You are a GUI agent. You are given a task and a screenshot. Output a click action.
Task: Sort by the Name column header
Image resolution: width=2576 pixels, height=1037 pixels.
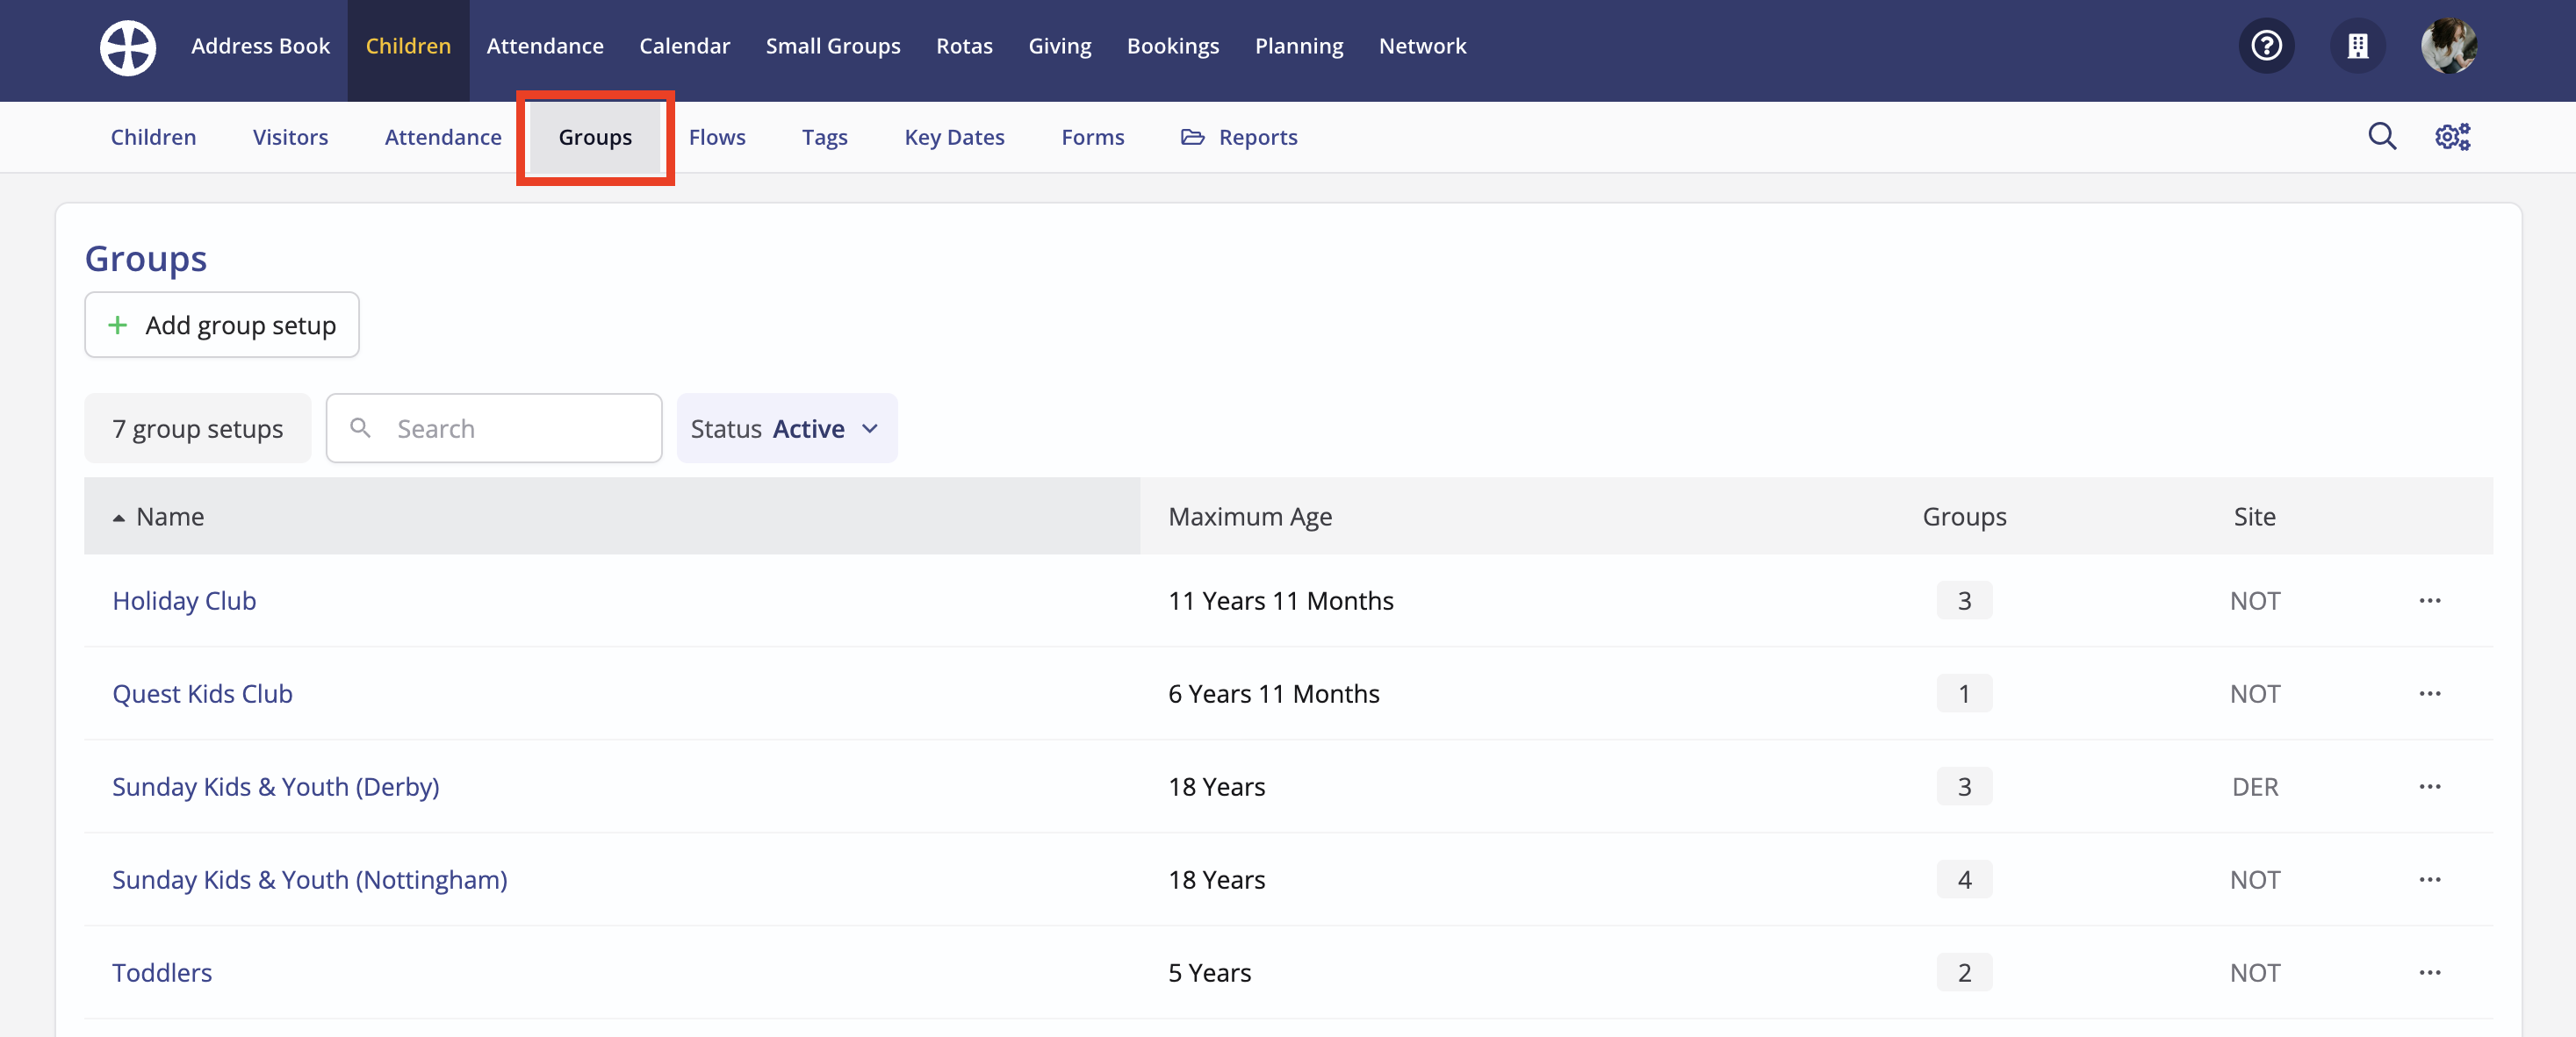170,517
